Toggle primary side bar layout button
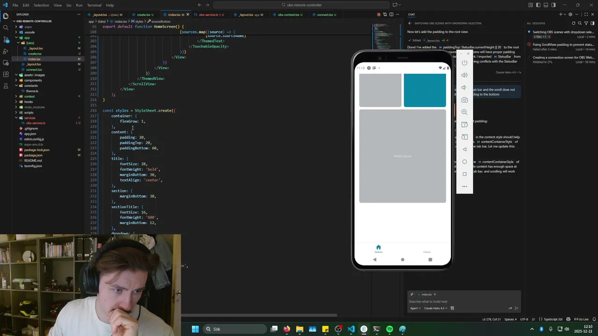The image size is (598, 336). coord(538,5)
